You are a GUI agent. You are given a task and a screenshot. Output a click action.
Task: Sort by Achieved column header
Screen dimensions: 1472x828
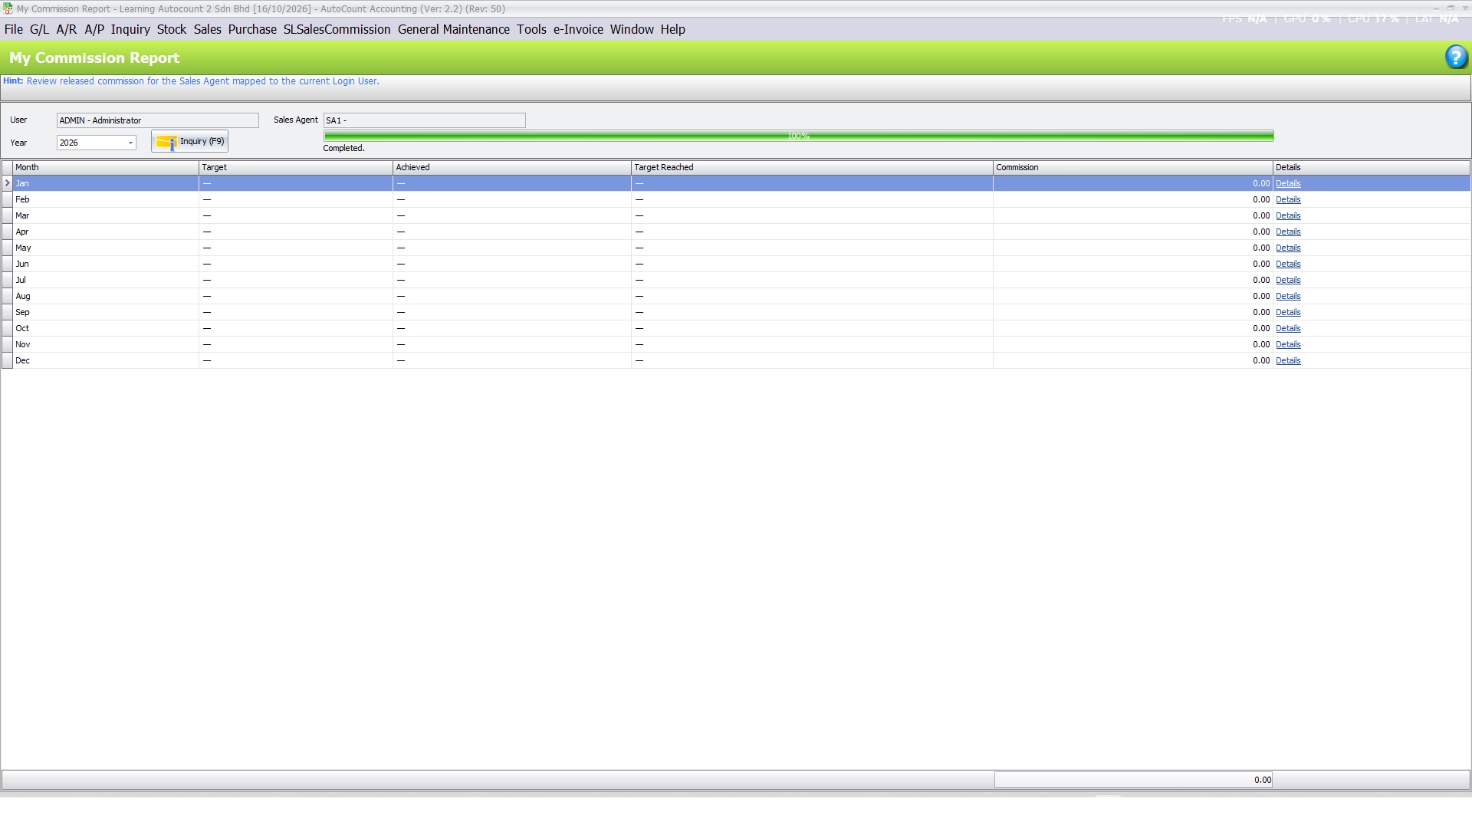tap(512, 167)
